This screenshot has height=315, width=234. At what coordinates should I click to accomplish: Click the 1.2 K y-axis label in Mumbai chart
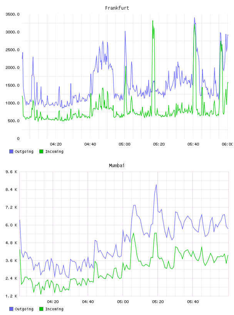(x=12, y=296)
